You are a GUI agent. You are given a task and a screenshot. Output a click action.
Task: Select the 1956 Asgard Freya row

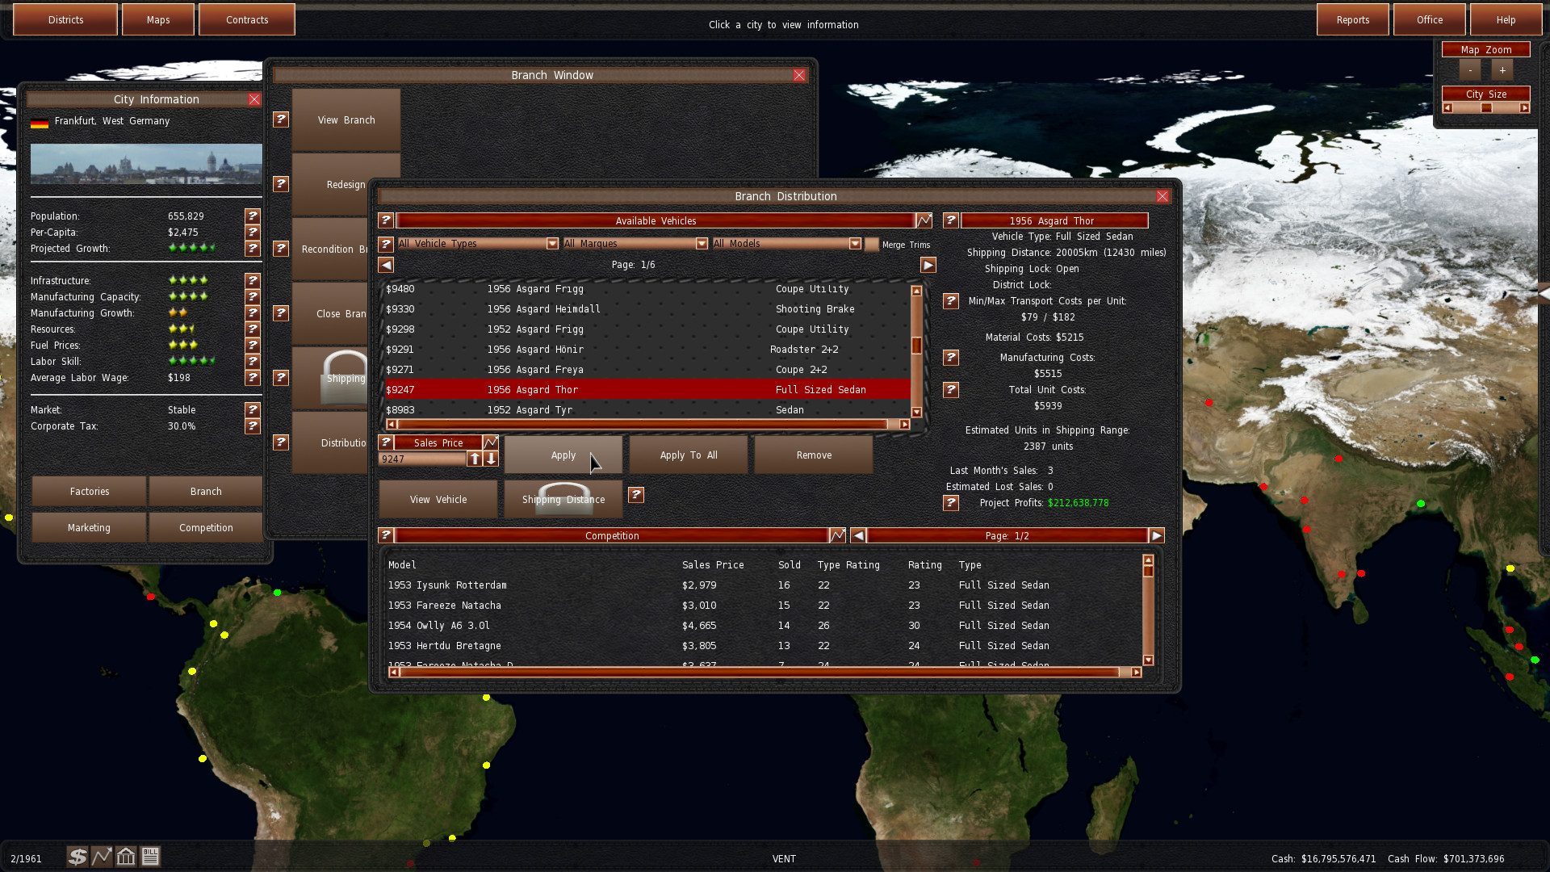[x=646, y=369]
